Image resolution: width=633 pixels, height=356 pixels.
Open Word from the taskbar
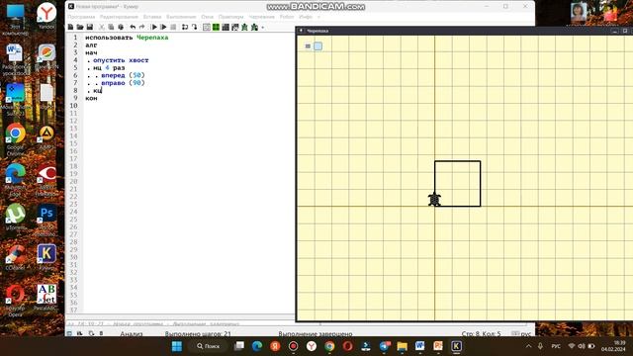click(x=419, y=346)
